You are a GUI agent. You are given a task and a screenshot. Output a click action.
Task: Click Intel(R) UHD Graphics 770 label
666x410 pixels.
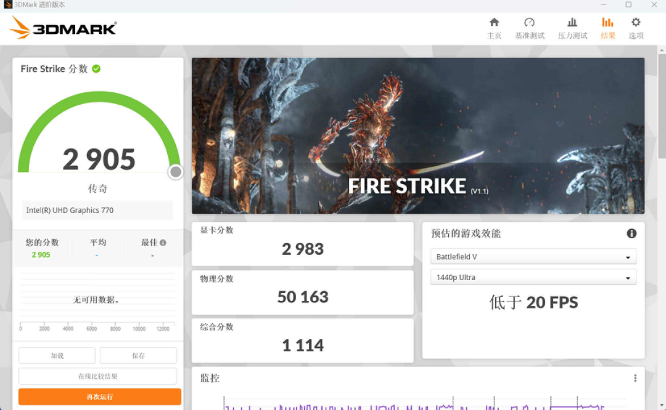coord(70,211)
